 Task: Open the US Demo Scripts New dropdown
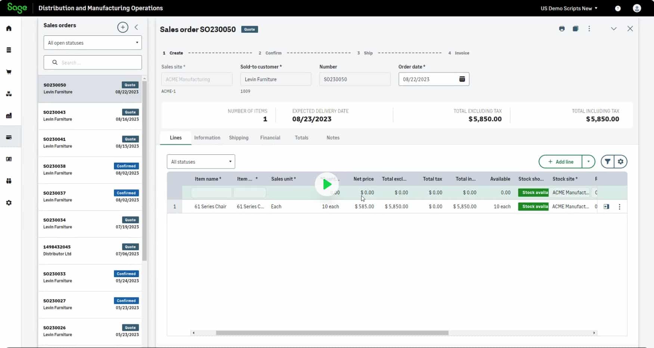[x=569, y=8]
